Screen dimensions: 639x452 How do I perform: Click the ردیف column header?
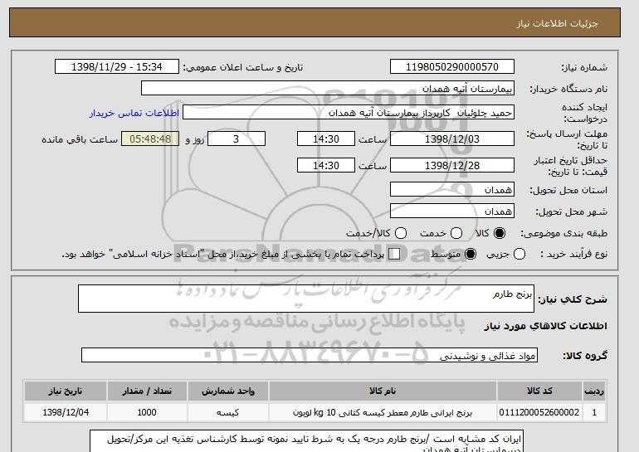(x=594, y=391)
